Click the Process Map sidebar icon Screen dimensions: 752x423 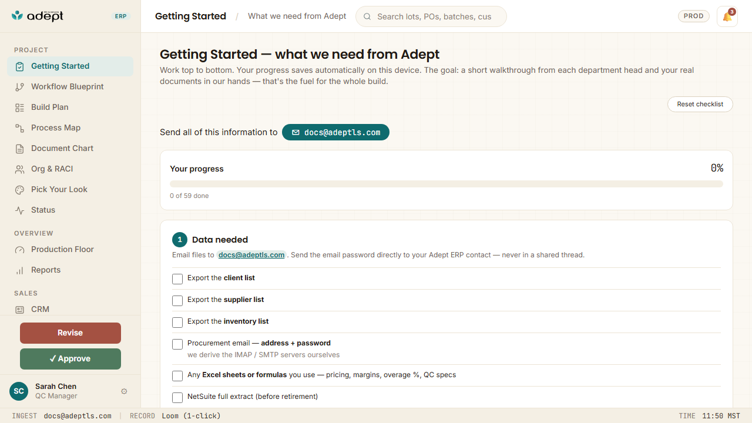coord(19,128)
